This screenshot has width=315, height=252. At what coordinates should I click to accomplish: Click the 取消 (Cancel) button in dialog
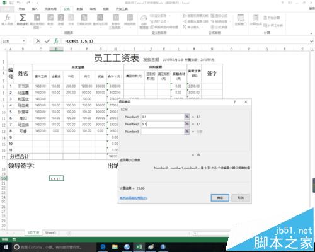[241, 198]
